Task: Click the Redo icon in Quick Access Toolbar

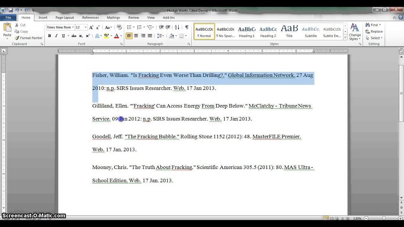Action: coord(27,10)
